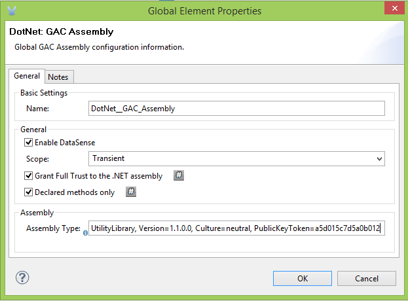Expand the Scope dropdown arrow
The image size is (408, 301).
[x=379, y=158]
